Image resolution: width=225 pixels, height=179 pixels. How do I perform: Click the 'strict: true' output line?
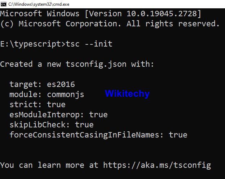coord(37,105)
